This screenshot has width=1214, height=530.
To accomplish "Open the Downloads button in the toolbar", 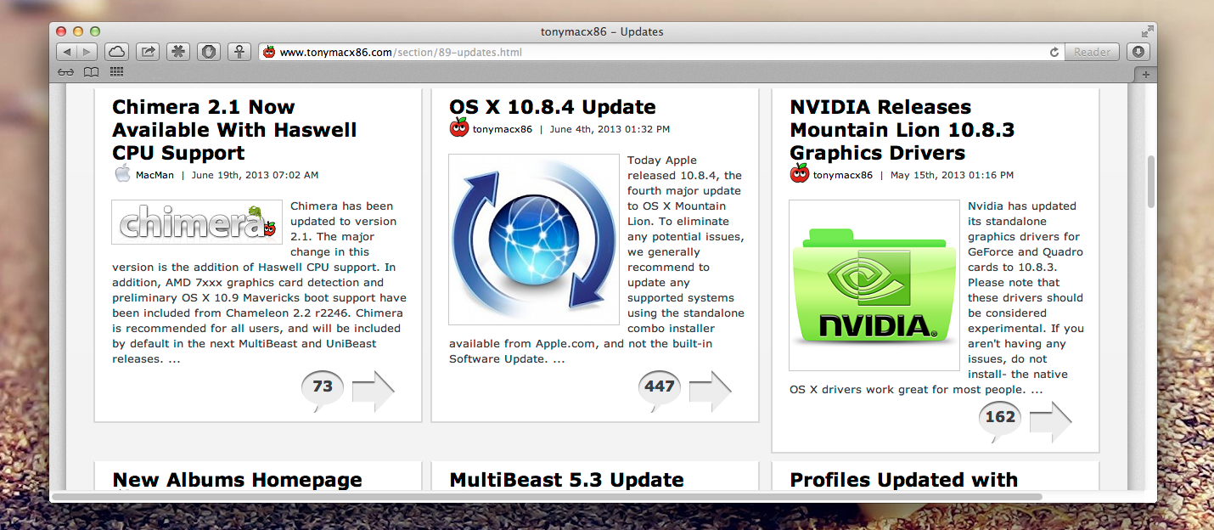I will coord(1138,52).
